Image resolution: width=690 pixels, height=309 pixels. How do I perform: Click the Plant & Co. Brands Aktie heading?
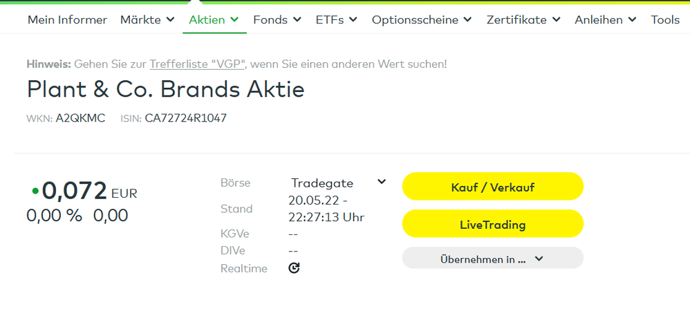[x=165, y=89]
